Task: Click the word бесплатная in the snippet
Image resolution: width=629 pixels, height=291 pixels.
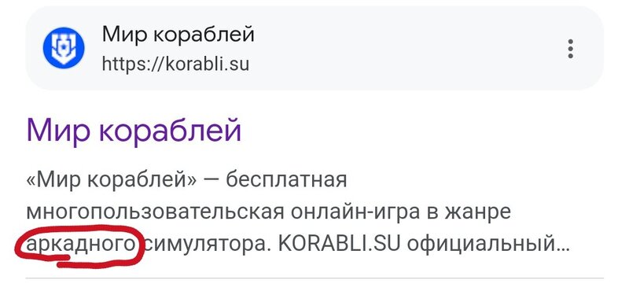Action: 286,180
